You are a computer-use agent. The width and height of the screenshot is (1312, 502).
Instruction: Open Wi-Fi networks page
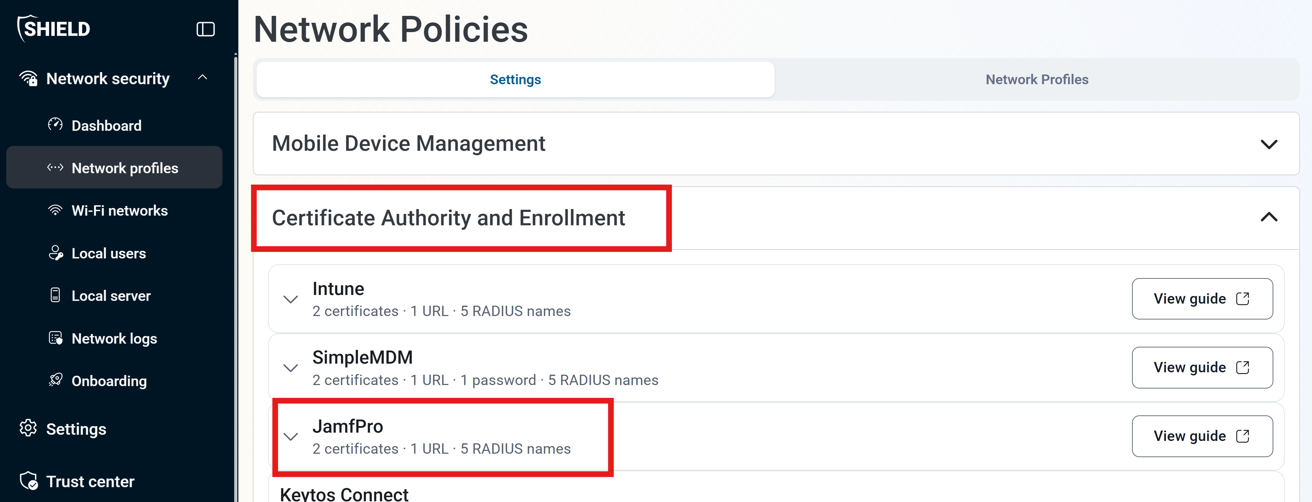click(120, 210)
